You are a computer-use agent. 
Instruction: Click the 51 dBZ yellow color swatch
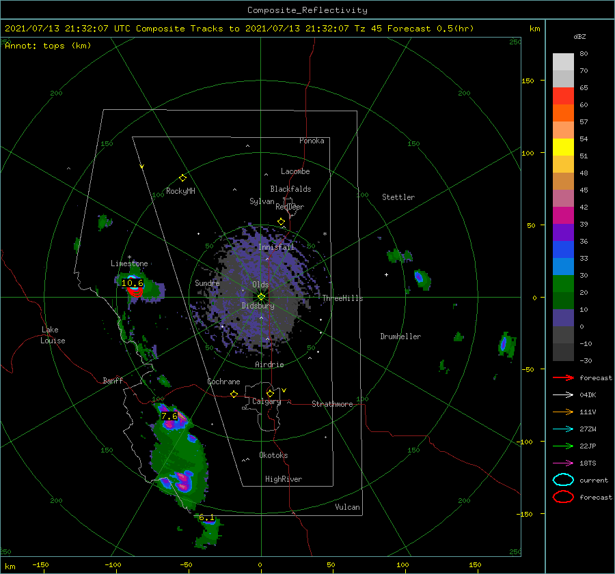[x=563, y=147]
